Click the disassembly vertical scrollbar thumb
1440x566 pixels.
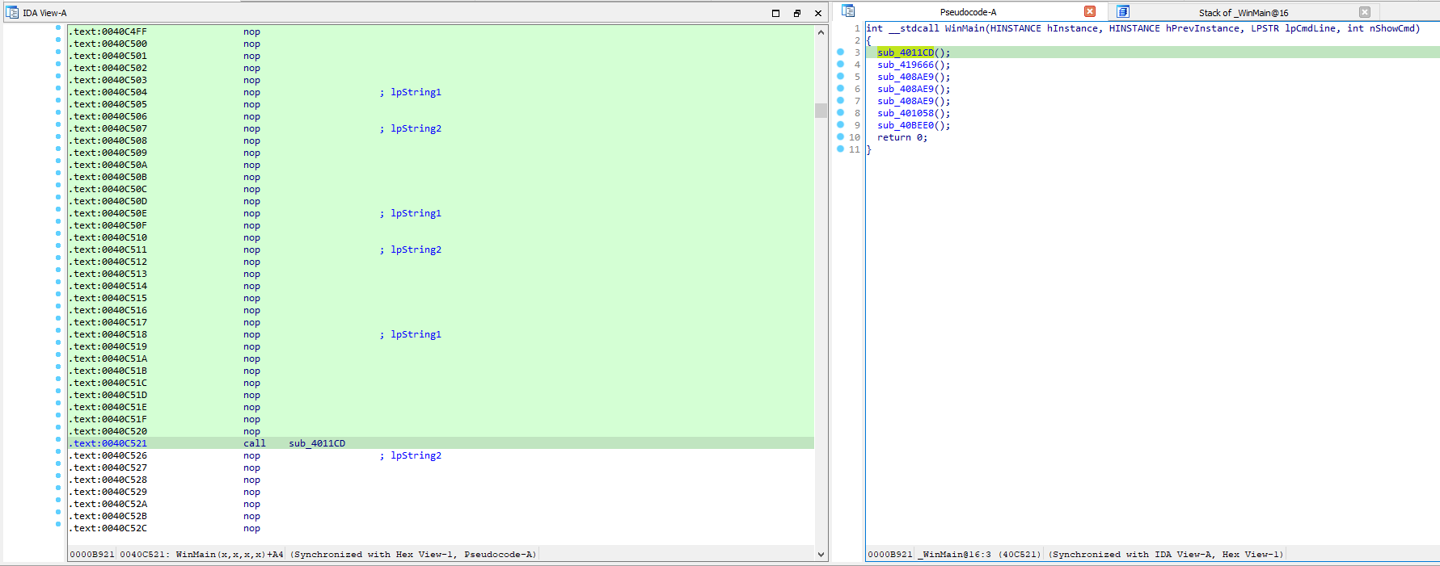(x=821, y=111)
